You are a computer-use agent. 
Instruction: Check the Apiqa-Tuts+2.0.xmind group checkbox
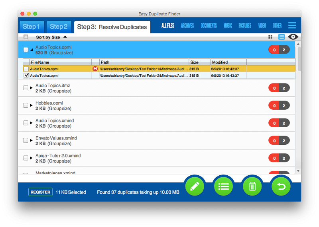coord(26,158)
